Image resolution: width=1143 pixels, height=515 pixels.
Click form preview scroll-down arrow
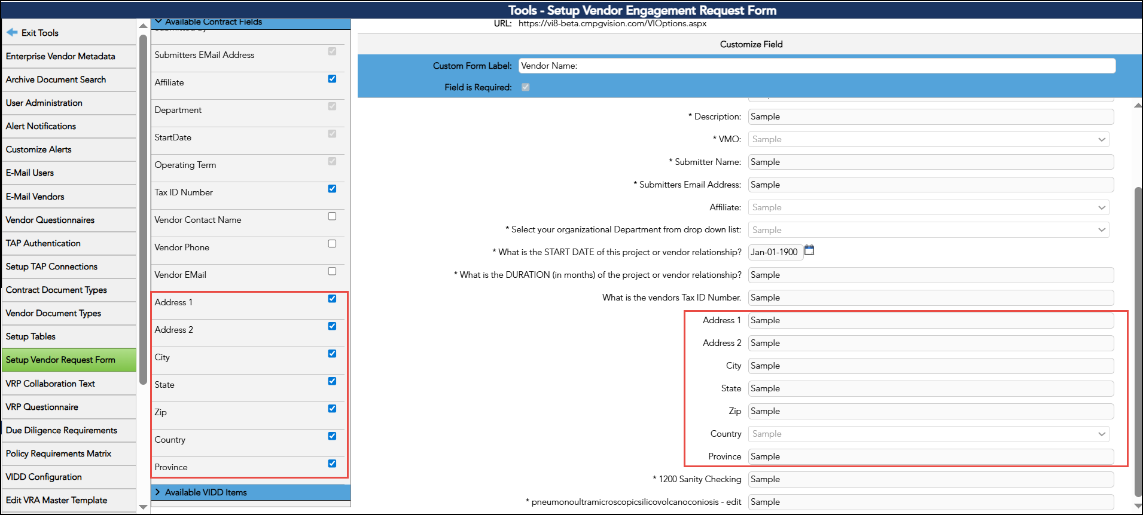point(1138,505)
